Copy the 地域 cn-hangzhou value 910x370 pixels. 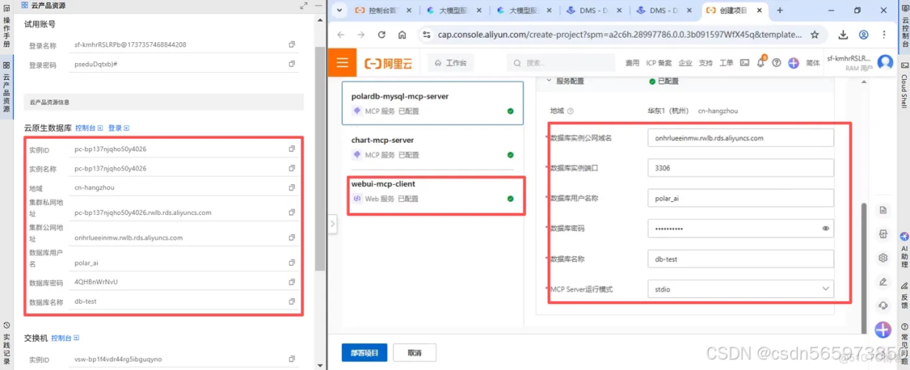292,188
